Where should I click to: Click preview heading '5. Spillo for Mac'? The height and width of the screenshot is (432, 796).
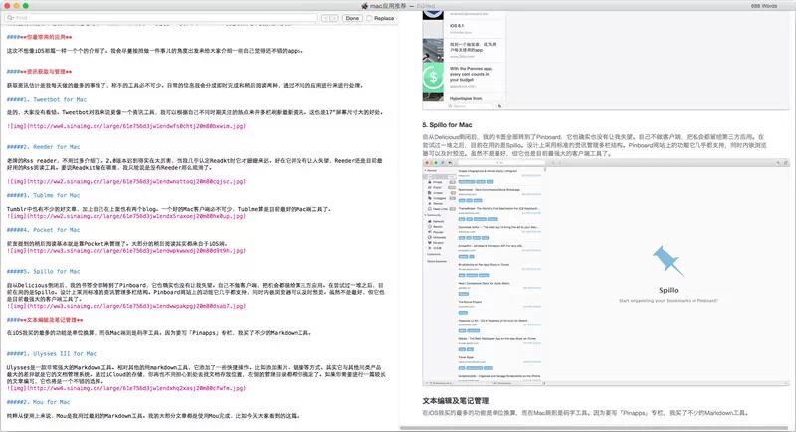pyautogui.click(x=447, y=124)
